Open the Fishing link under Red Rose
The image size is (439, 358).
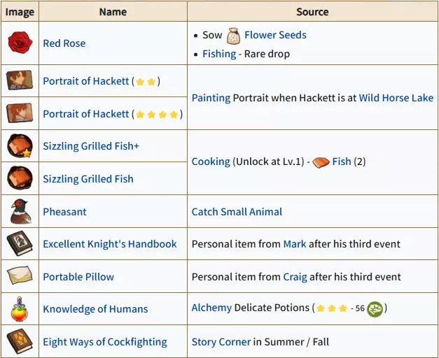tap(219, 54)
